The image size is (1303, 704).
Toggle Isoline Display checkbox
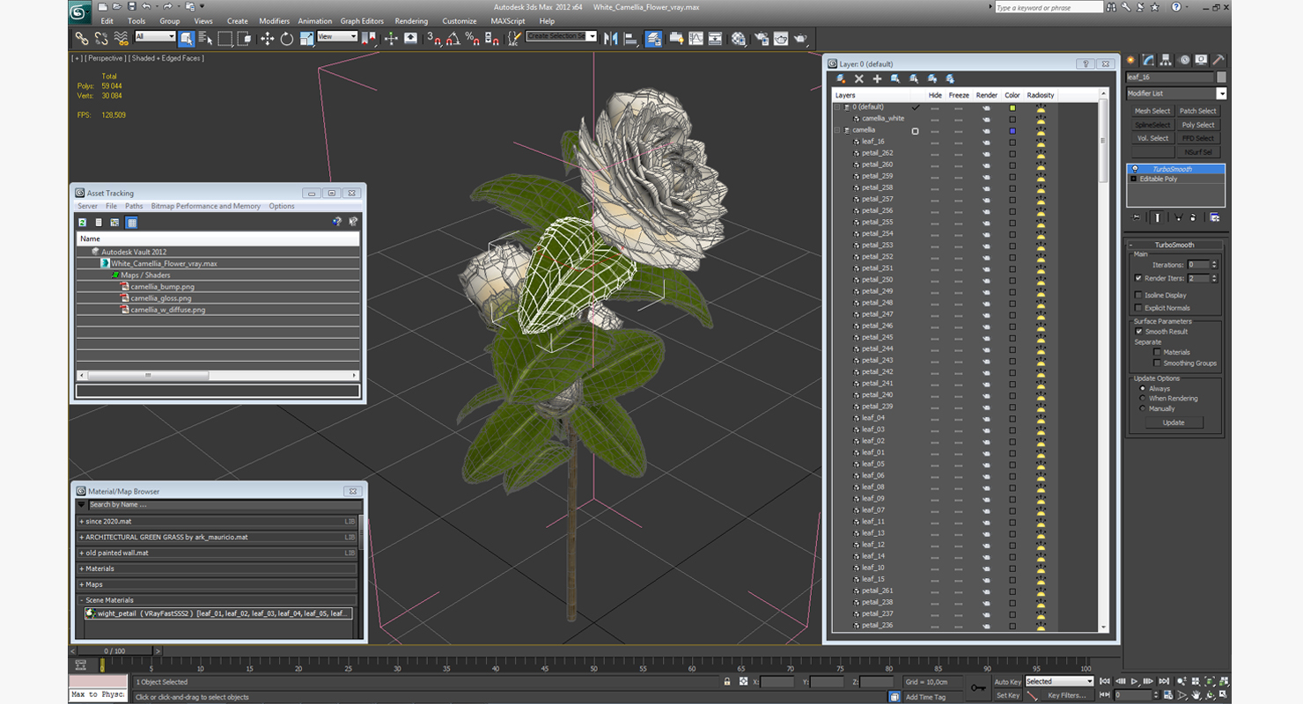click(1138, 295)
